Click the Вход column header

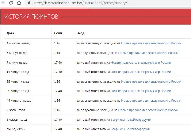80,33
